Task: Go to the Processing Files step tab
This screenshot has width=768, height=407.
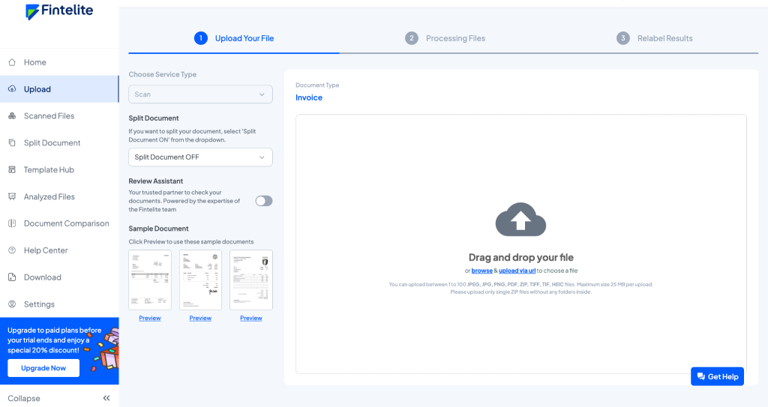Action: point(447,38)
